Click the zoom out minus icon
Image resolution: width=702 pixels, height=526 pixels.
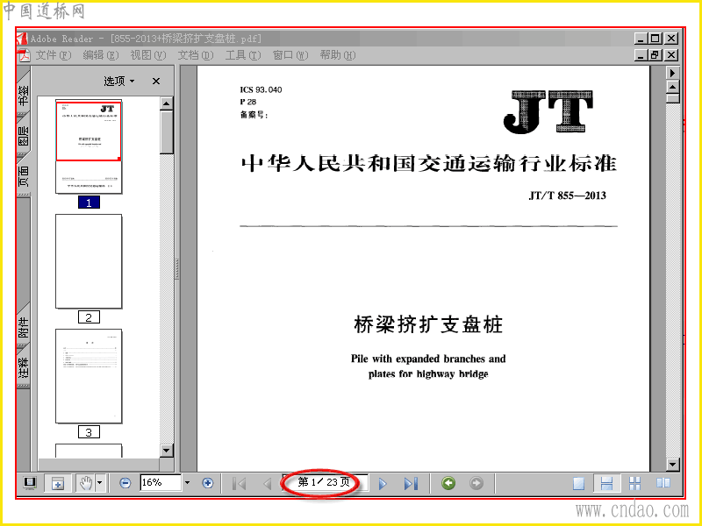125,483
